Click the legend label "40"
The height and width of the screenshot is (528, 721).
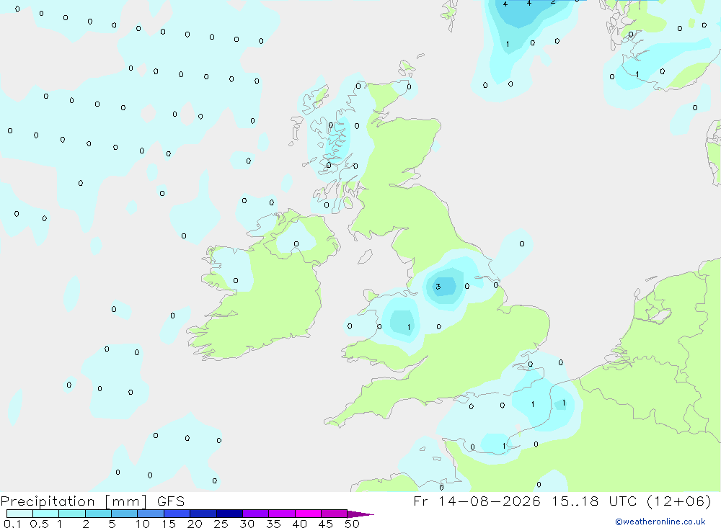tap(299, 524)
